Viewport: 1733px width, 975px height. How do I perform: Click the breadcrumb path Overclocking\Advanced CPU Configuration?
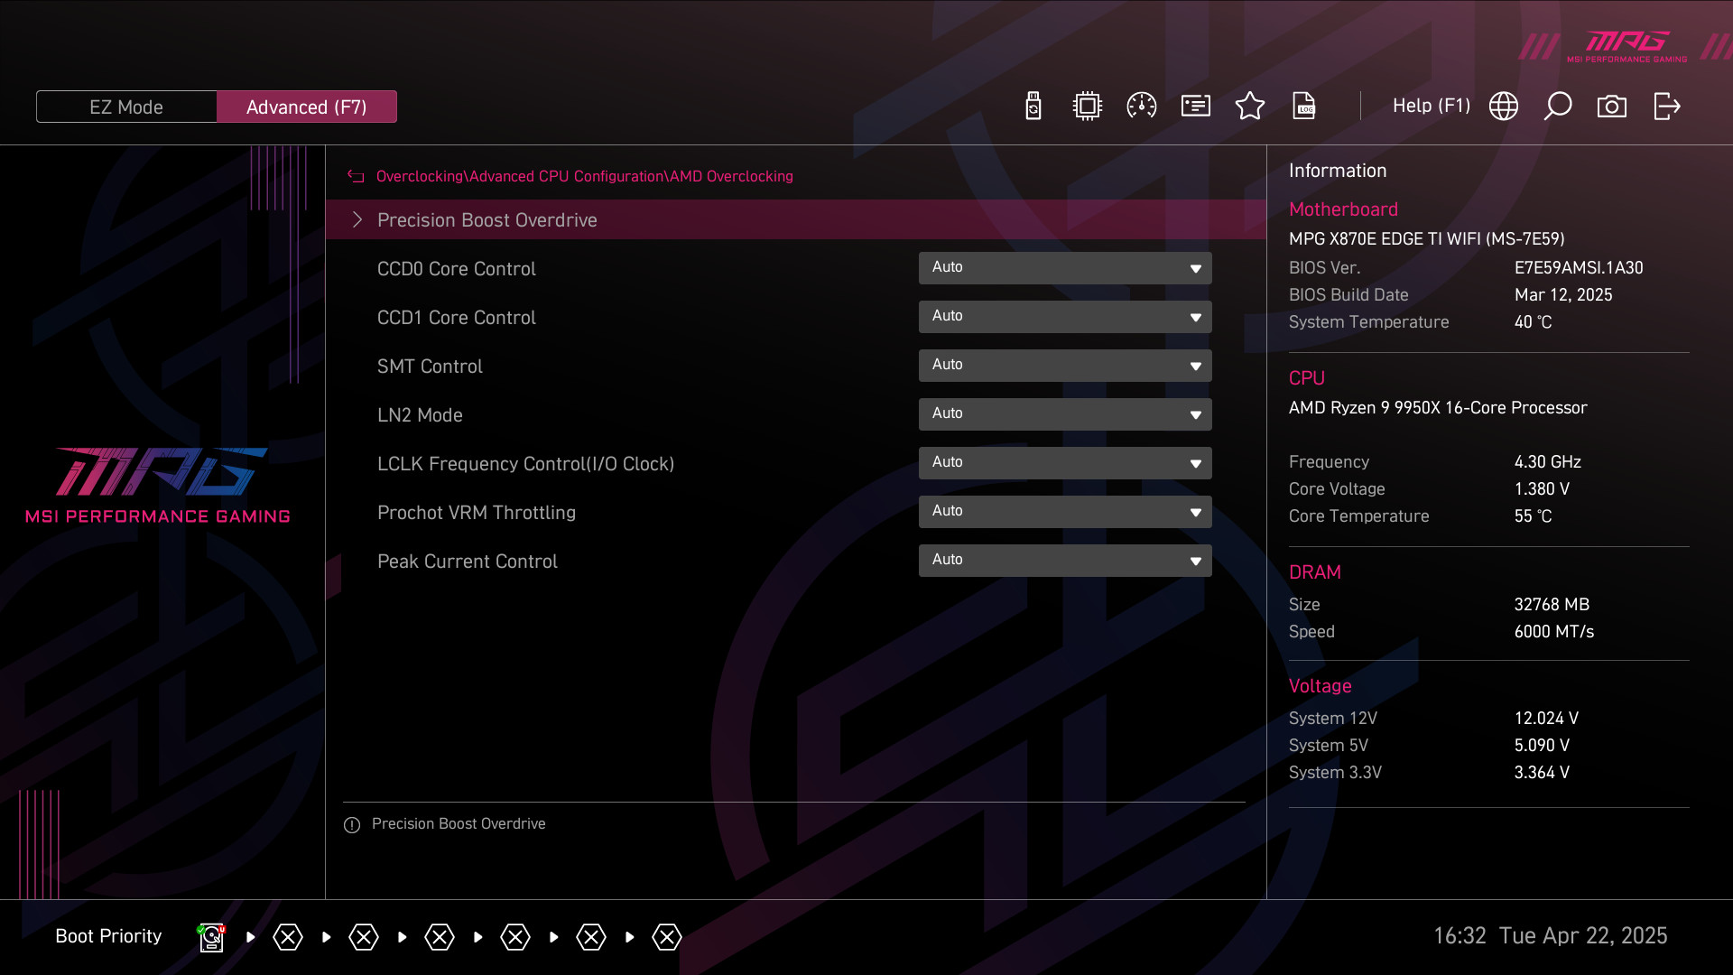(x=519, y=177)
